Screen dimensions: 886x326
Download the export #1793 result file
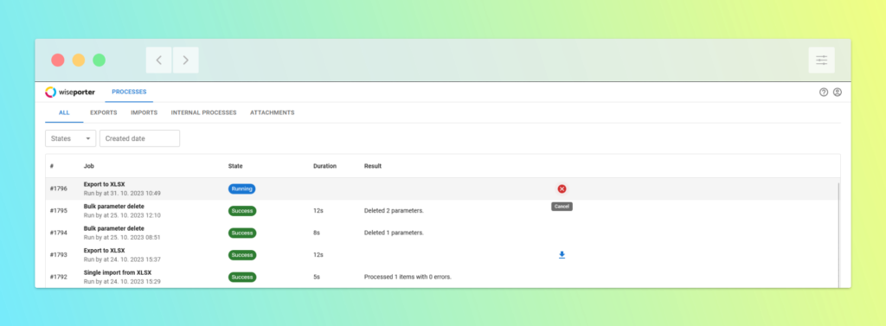[x=562, y=255]
